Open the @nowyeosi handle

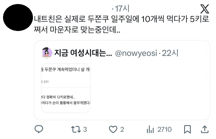(x=136, y=53)
